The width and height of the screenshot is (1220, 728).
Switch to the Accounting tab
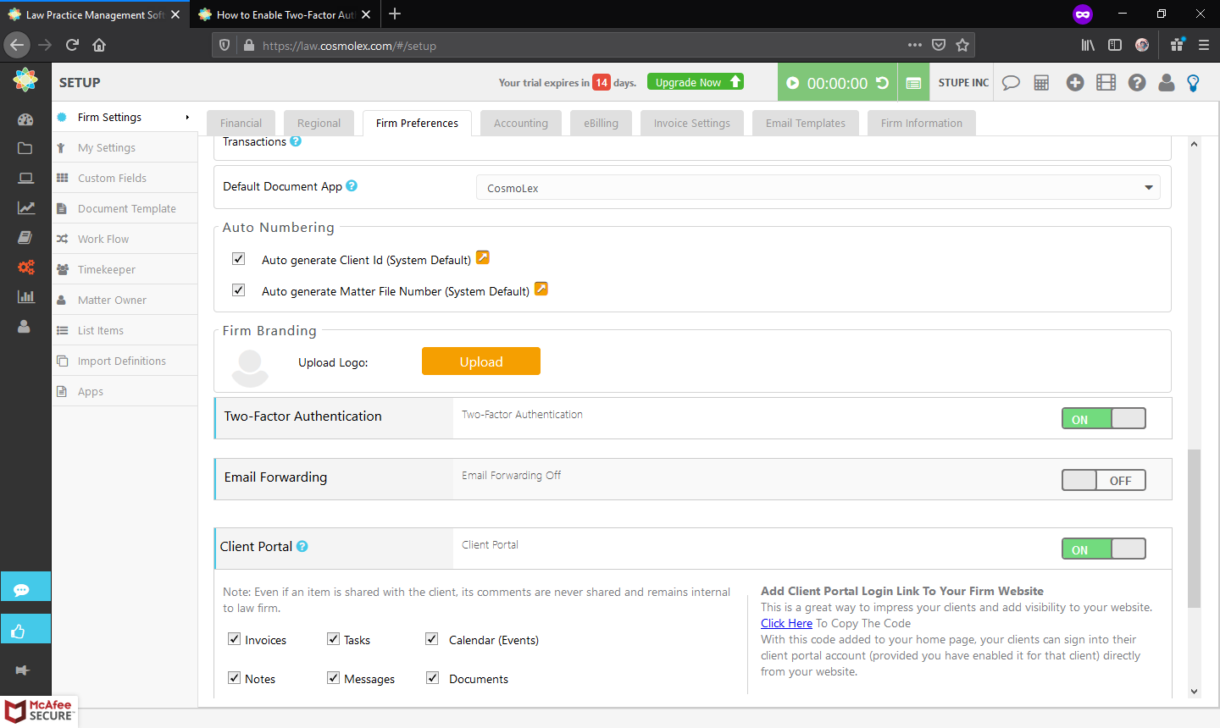tap(521, 123)
